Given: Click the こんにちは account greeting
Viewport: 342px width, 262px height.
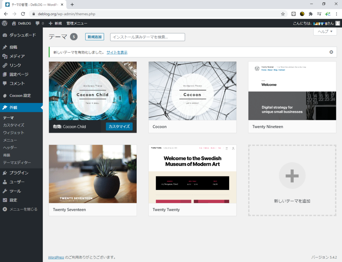Looking at the screenshot, I should 313,23.
